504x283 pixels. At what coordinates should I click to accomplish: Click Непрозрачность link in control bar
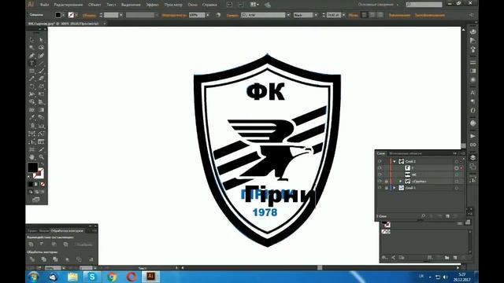[x=175, y=15]
